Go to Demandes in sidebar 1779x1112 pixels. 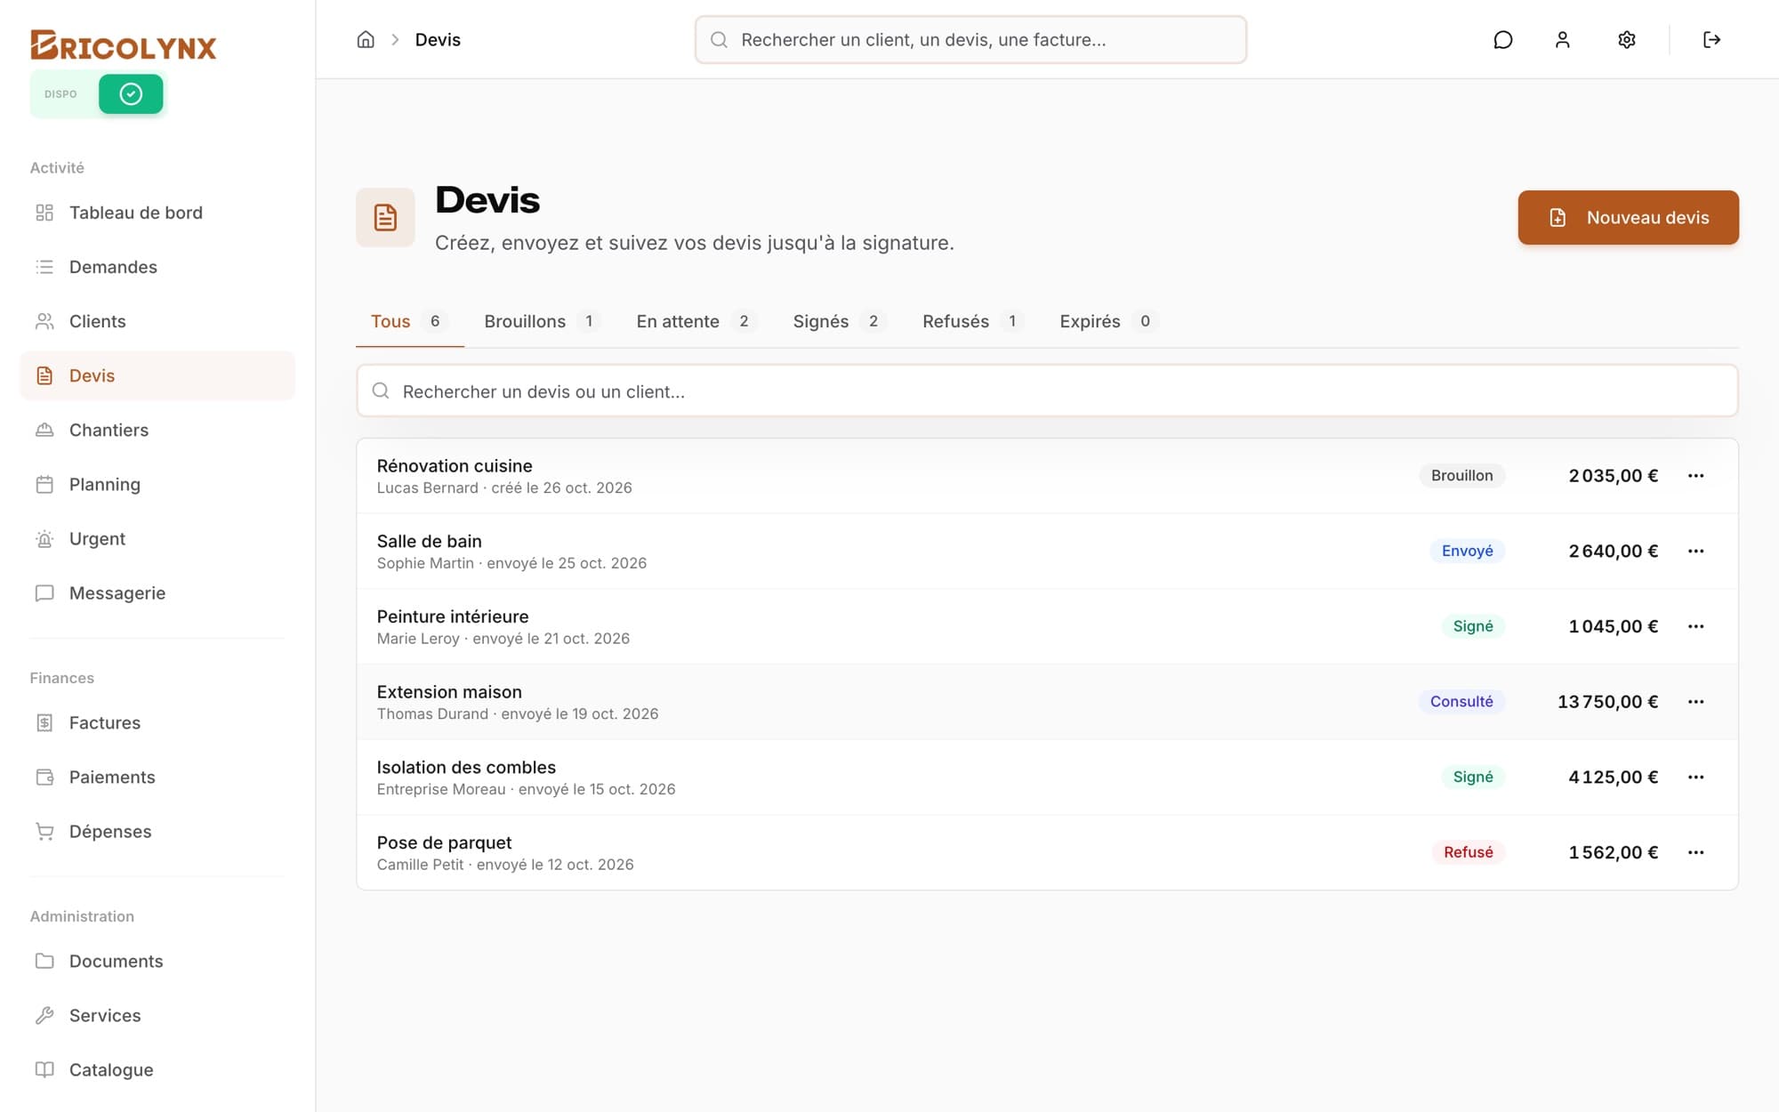point(157,267)
